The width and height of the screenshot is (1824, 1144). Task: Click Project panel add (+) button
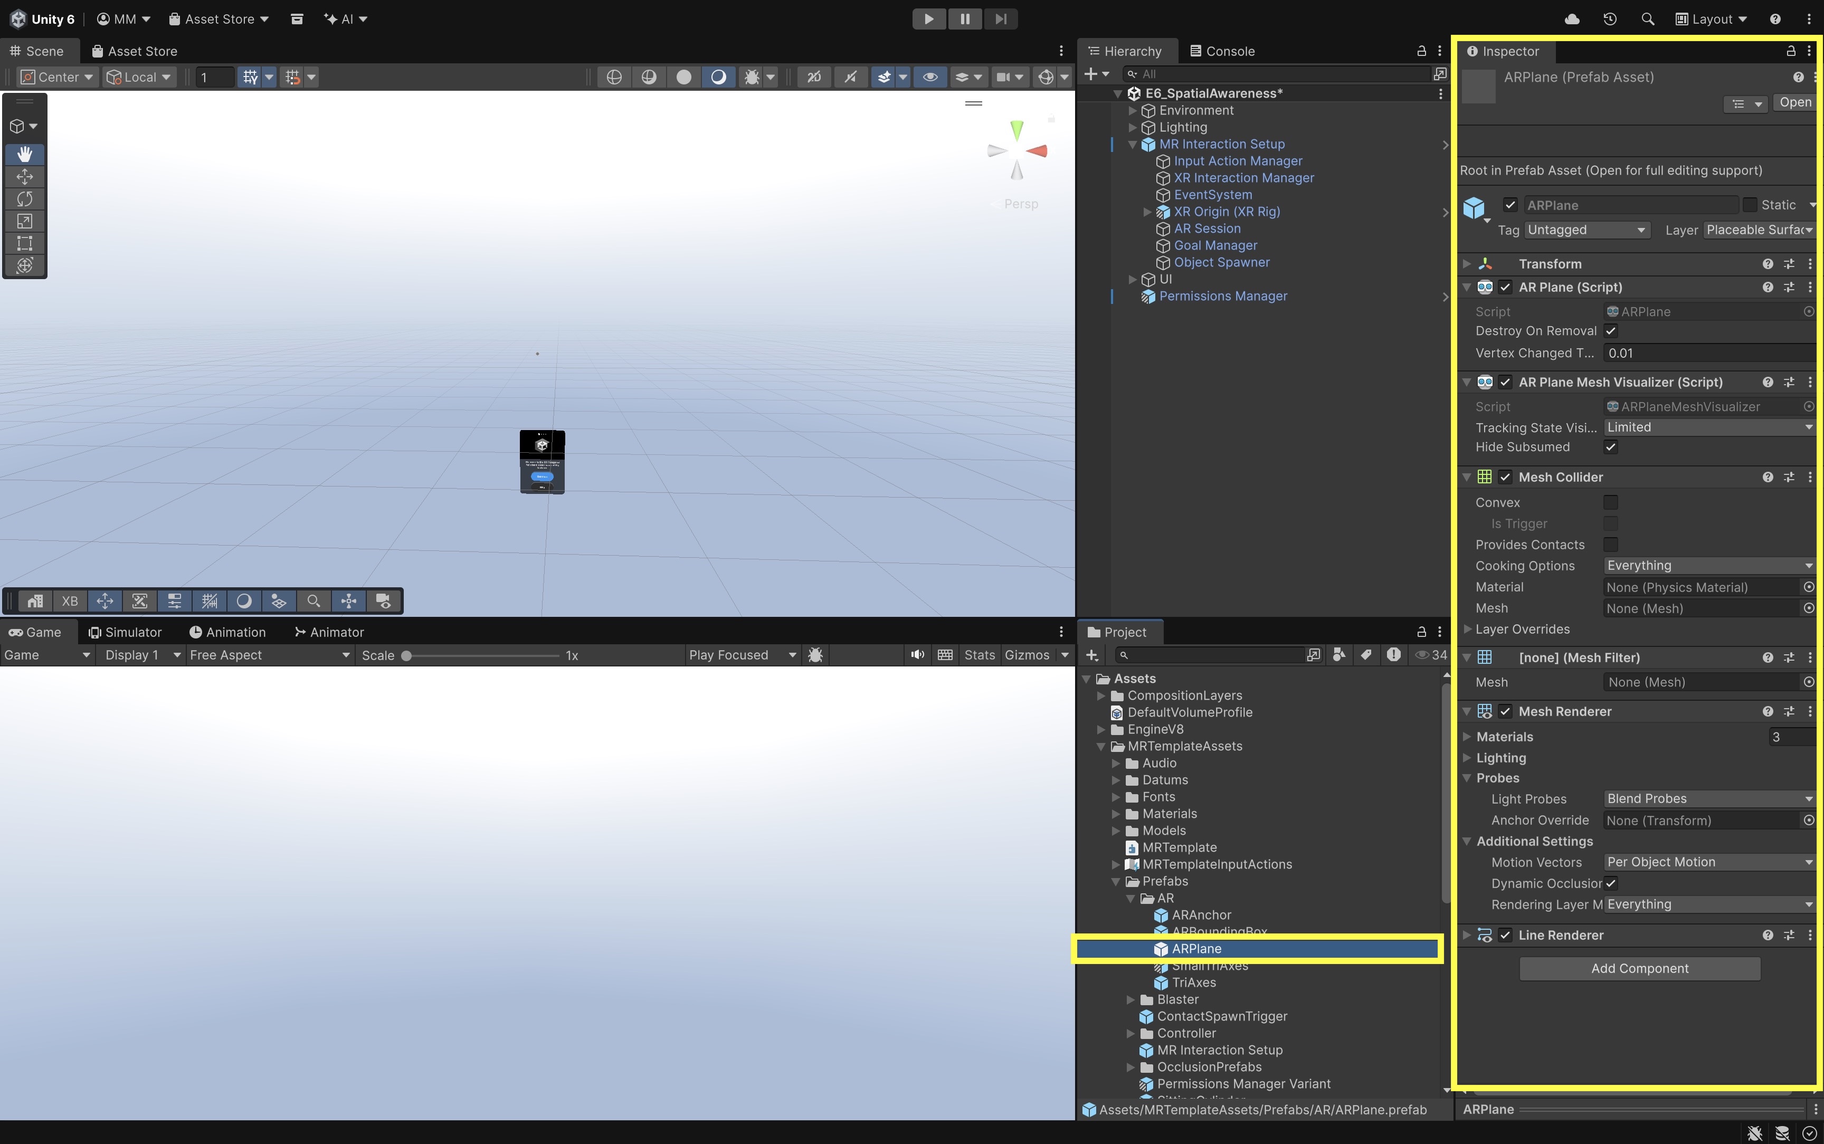pos(1091,655)
